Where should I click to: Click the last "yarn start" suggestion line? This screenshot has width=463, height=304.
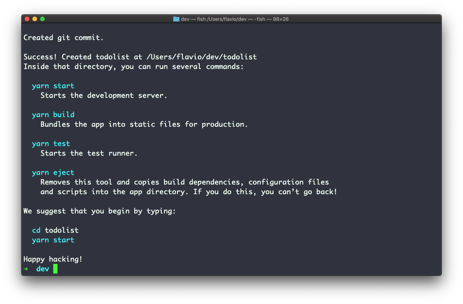click(x=53, y=240)
